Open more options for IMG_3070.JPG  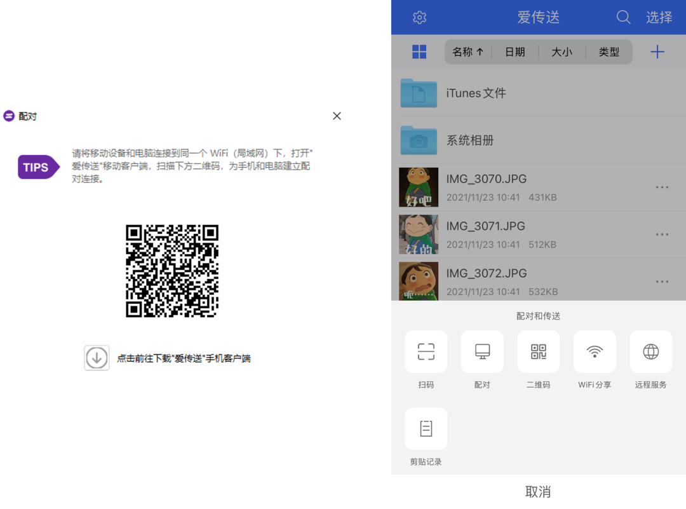[662, 187]
